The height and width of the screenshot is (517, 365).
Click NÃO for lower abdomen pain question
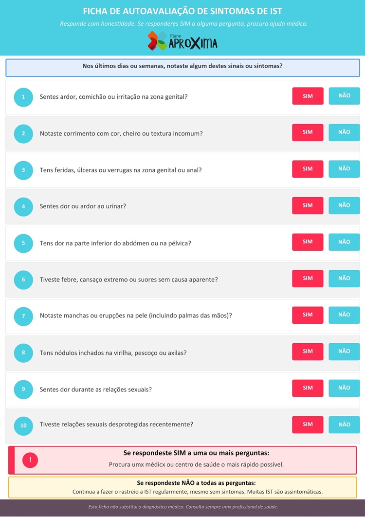[x=344, y=242]
